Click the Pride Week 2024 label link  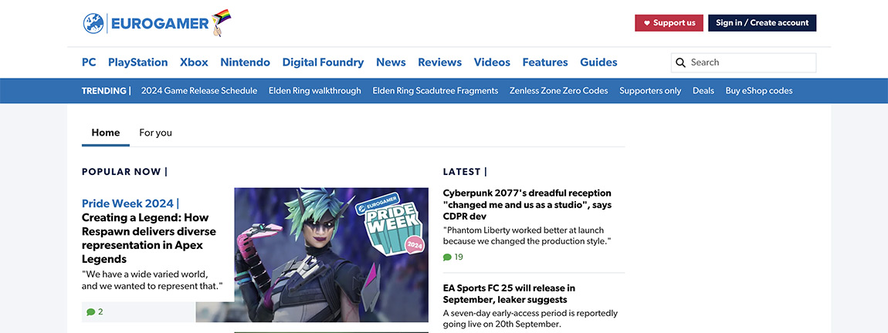(x=130, y=203)
